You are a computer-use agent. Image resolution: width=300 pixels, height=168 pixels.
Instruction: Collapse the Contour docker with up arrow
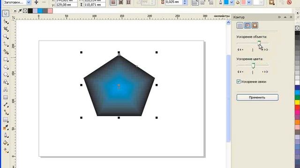pyautogui.click(x=285, y=17)
